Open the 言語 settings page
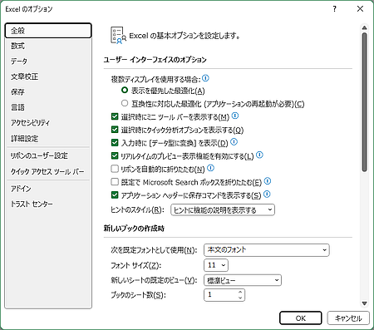 click(x=48, y=107)
